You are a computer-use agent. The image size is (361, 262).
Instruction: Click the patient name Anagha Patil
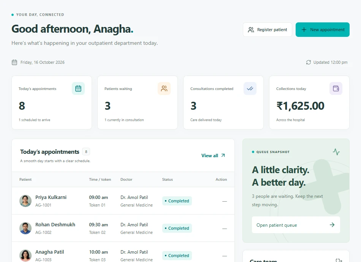(49, 252)
